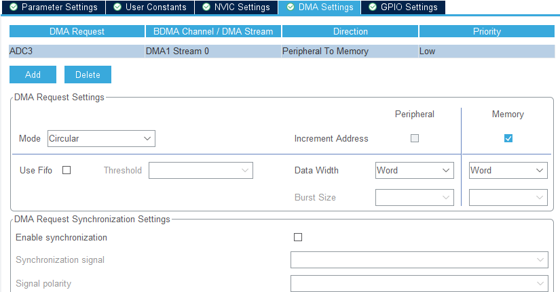The width and height of the screenshot is (560, 292).
Task: Tick the Enable synchronization checkbox
Action: tap(298, 237)
